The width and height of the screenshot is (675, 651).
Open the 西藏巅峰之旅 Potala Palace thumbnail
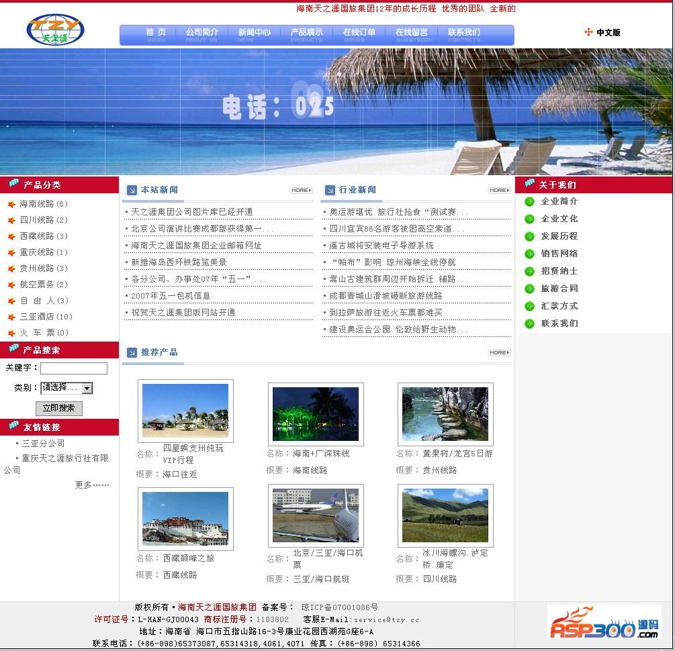point(185,519)
